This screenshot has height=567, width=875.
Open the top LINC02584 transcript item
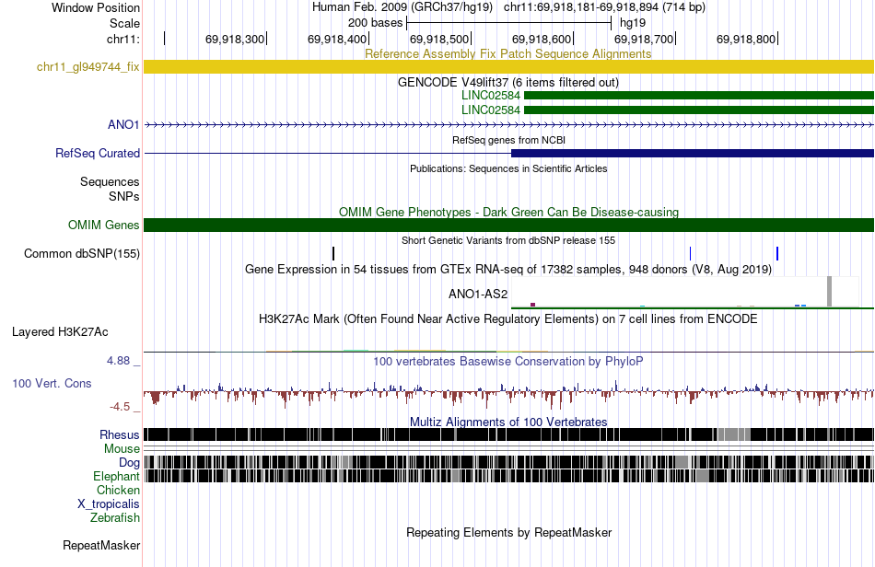[x=699, y=96]
